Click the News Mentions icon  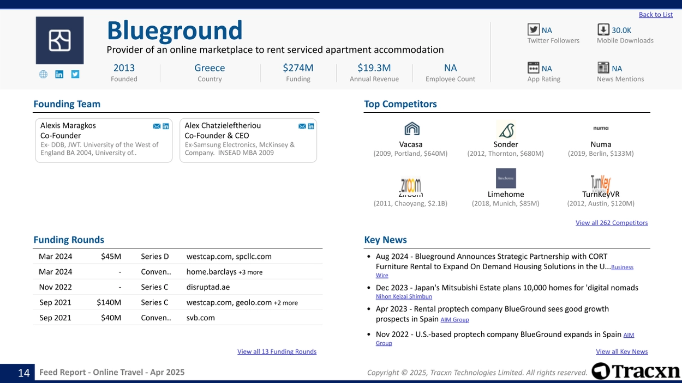603,68
